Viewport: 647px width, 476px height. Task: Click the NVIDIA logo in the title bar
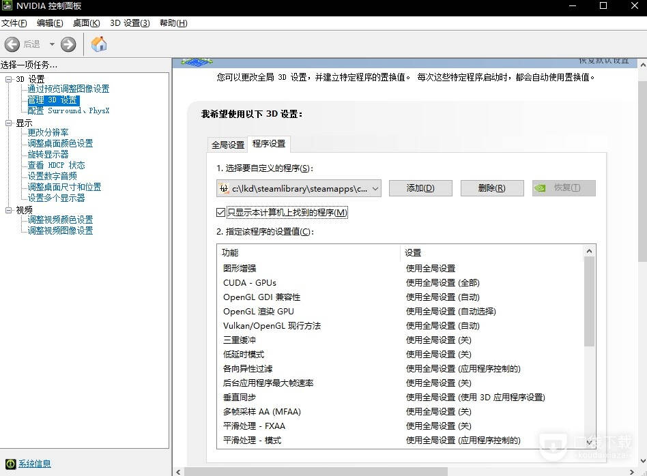(x=9, y=5)
